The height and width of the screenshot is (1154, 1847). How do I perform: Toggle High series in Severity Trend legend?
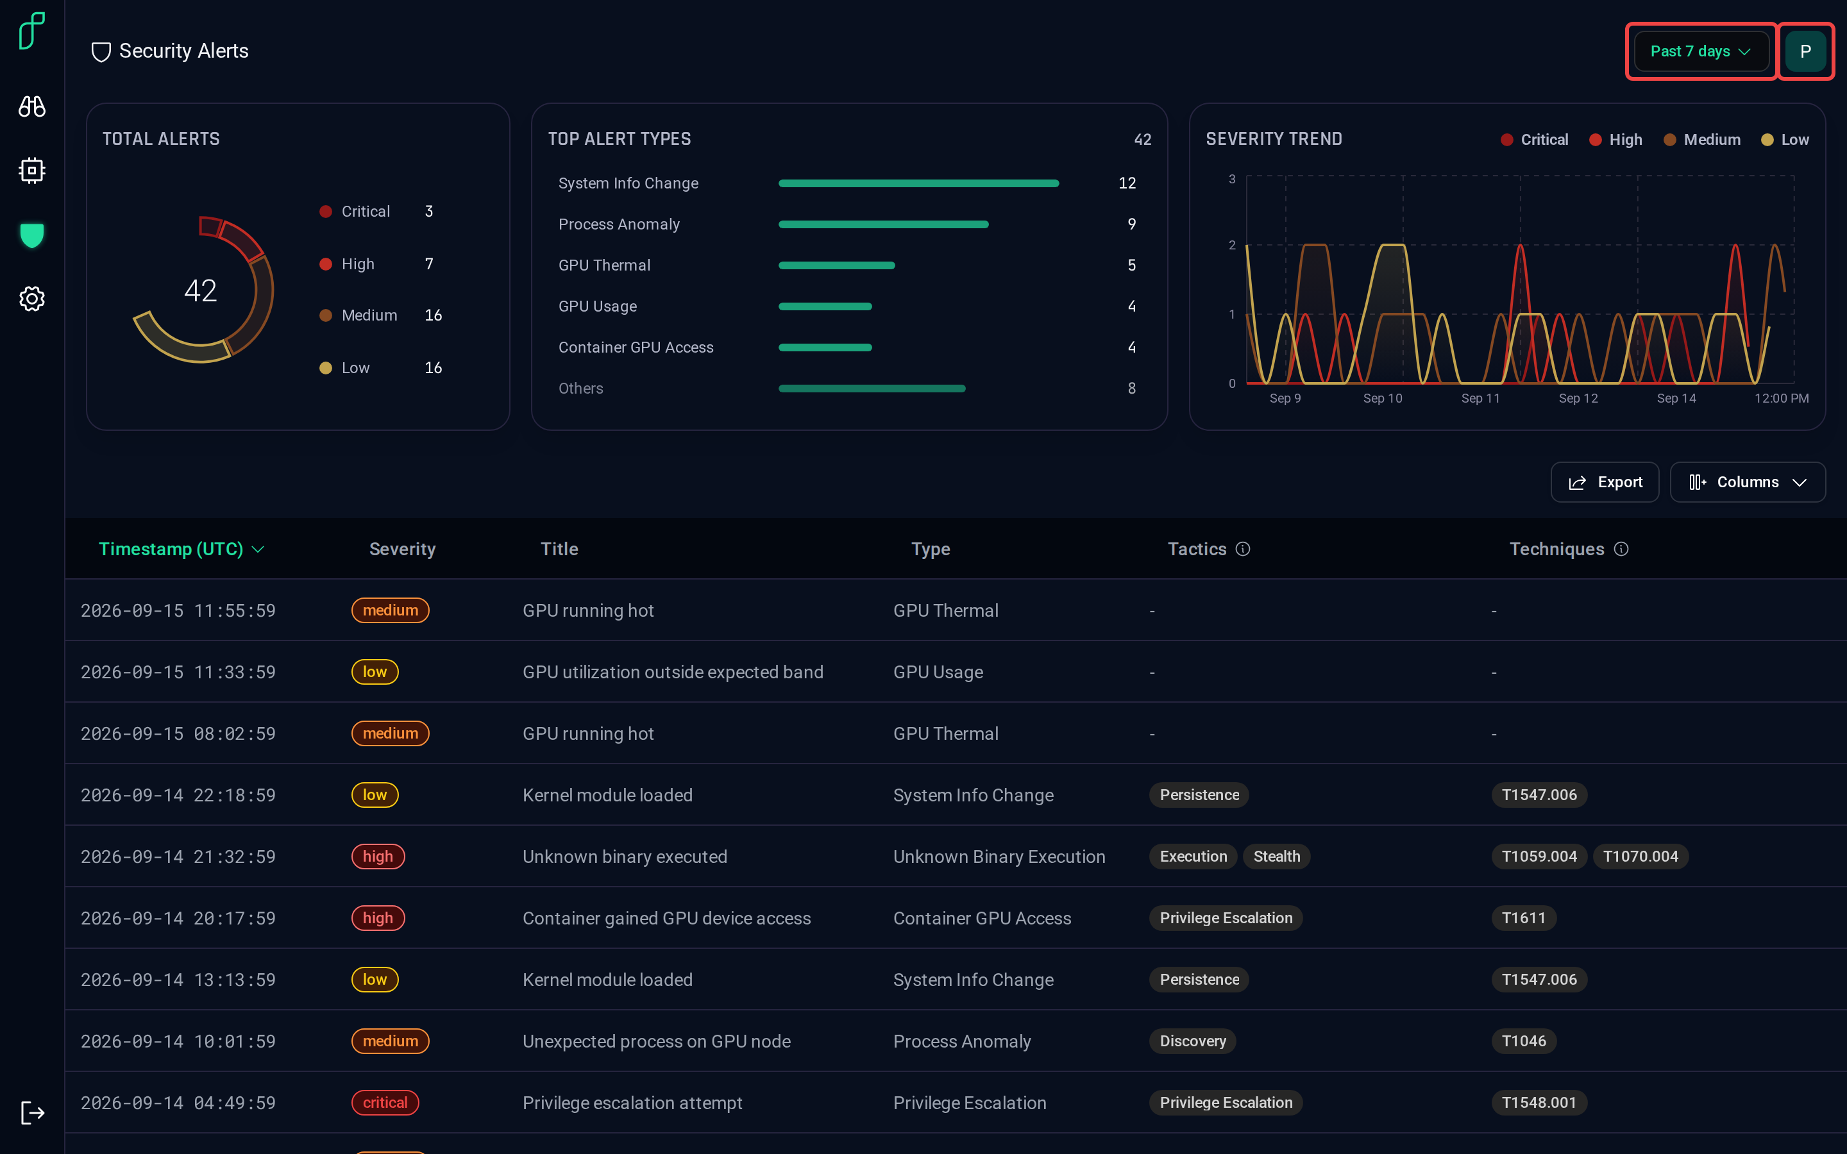(1615, 140)
